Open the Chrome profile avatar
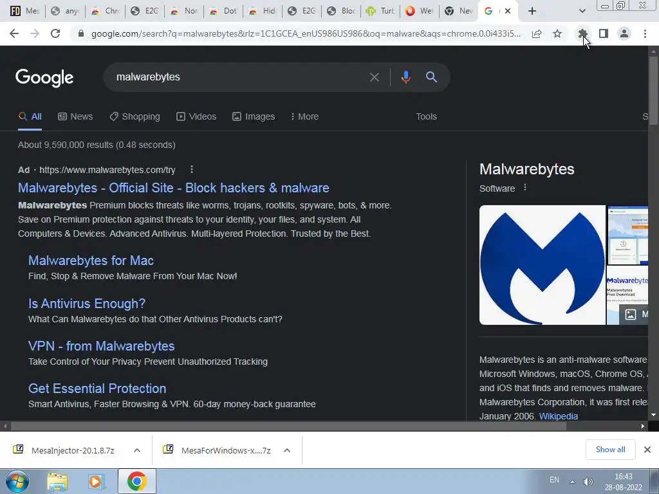Image resolution: width=659 pixels, height=494 pixels. coord(624,33)
